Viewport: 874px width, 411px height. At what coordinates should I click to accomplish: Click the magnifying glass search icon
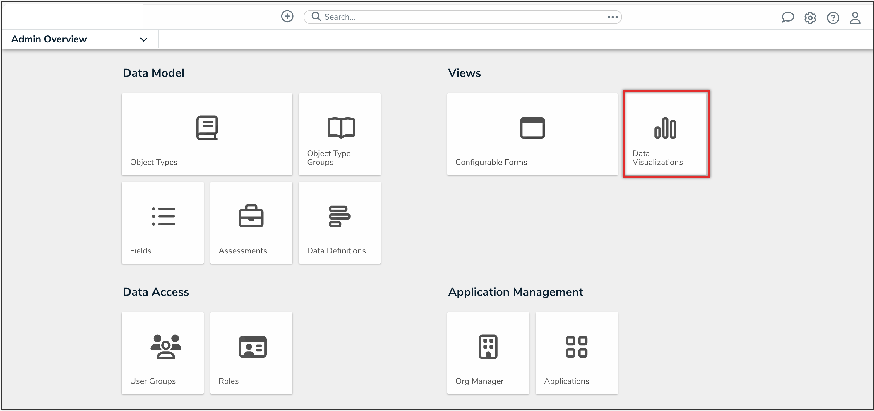click(x=316, y=17)
